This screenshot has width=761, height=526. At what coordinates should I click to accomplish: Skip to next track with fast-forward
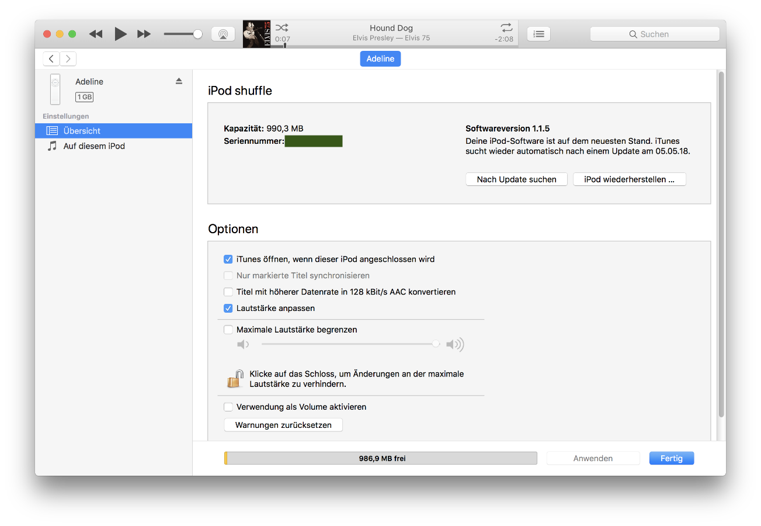(x=144, y=34)
